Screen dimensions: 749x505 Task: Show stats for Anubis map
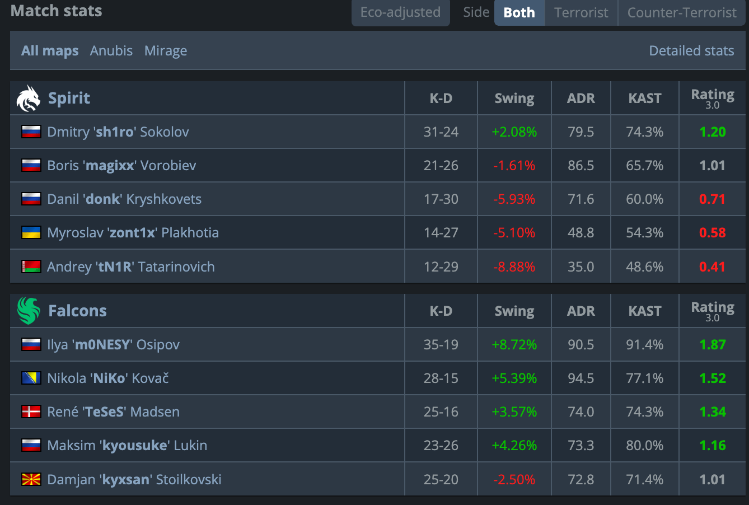point(111,51)
